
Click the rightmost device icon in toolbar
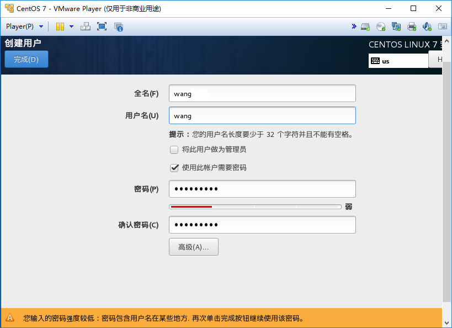point(443,27)
